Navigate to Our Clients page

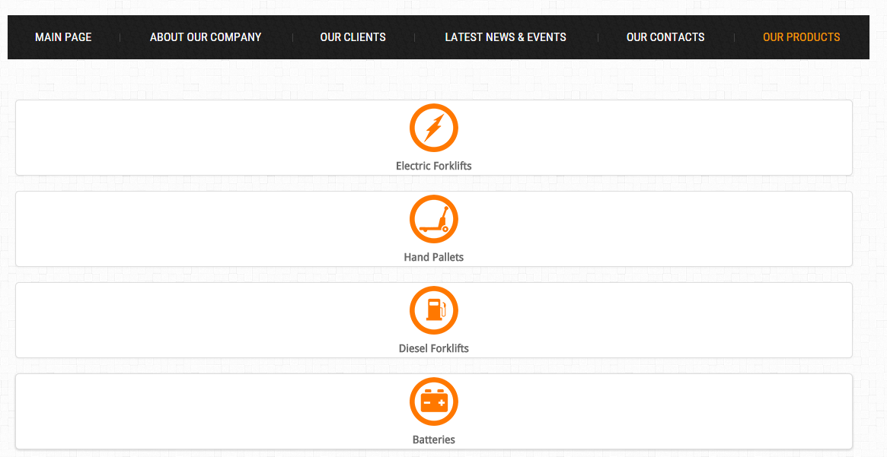[353, 37]
